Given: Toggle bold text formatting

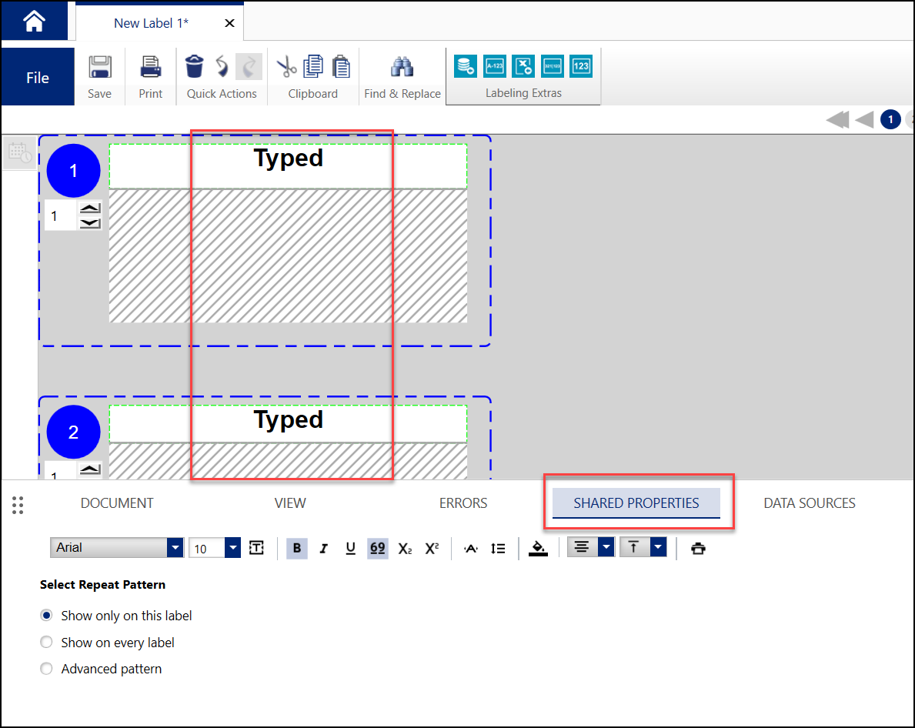Looking at the screenshot, I should (x=297, y=548).
